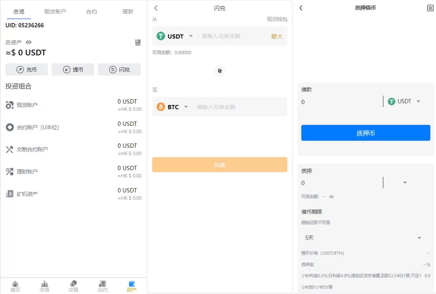The height and width of the screenshot is (294, 436).
Task: Open the loan records icon top right
Action: [x=430, y=8]
